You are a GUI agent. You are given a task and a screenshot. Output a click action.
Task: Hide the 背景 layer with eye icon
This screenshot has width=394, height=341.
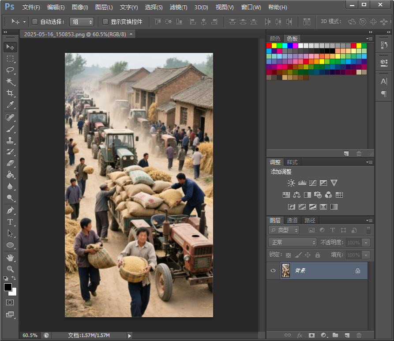(x=273, y=271)
